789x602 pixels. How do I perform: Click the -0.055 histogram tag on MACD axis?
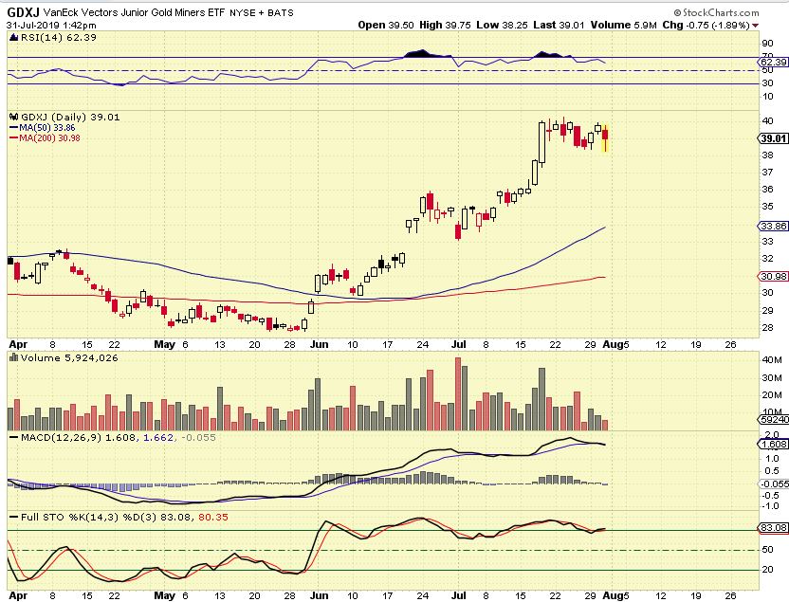pyautogui.click(x=774, y=483)
